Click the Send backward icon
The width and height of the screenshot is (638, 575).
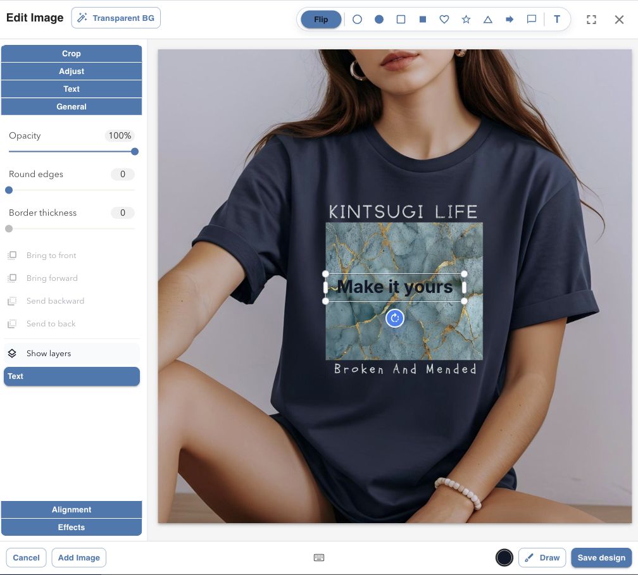point(12,301)
